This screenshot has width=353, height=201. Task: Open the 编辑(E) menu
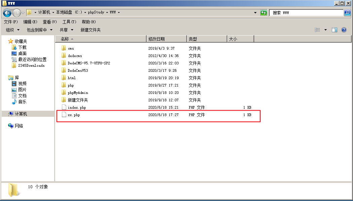(x=30, y=22)
